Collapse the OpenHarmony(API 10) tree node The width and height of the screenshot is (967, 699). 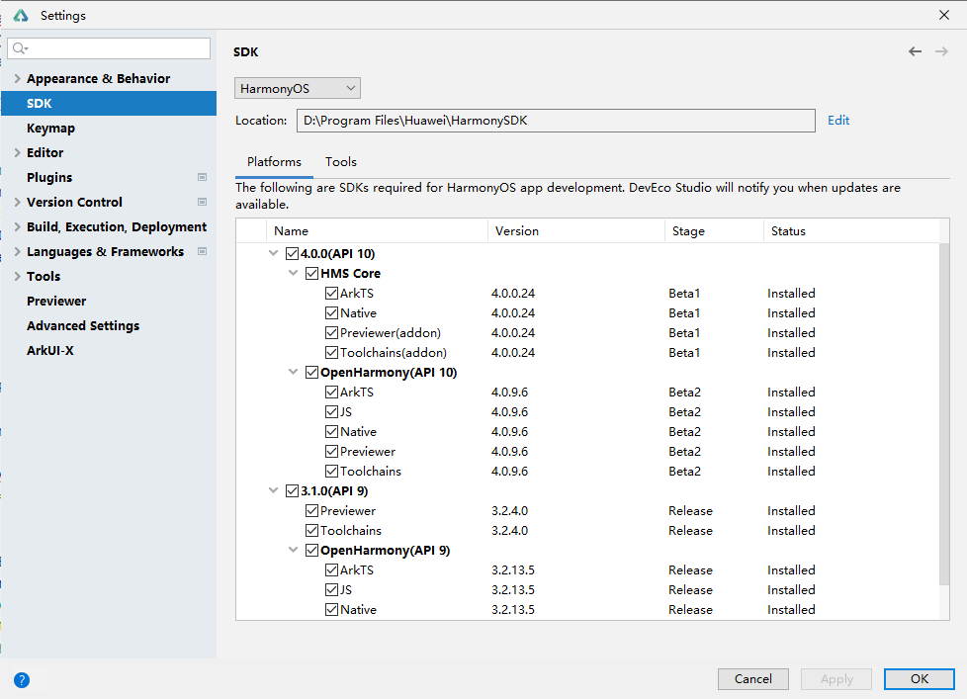tap(293, 372)
